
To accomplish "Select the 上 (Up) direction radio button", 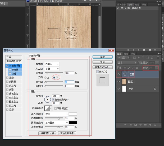I will (45, 78).
